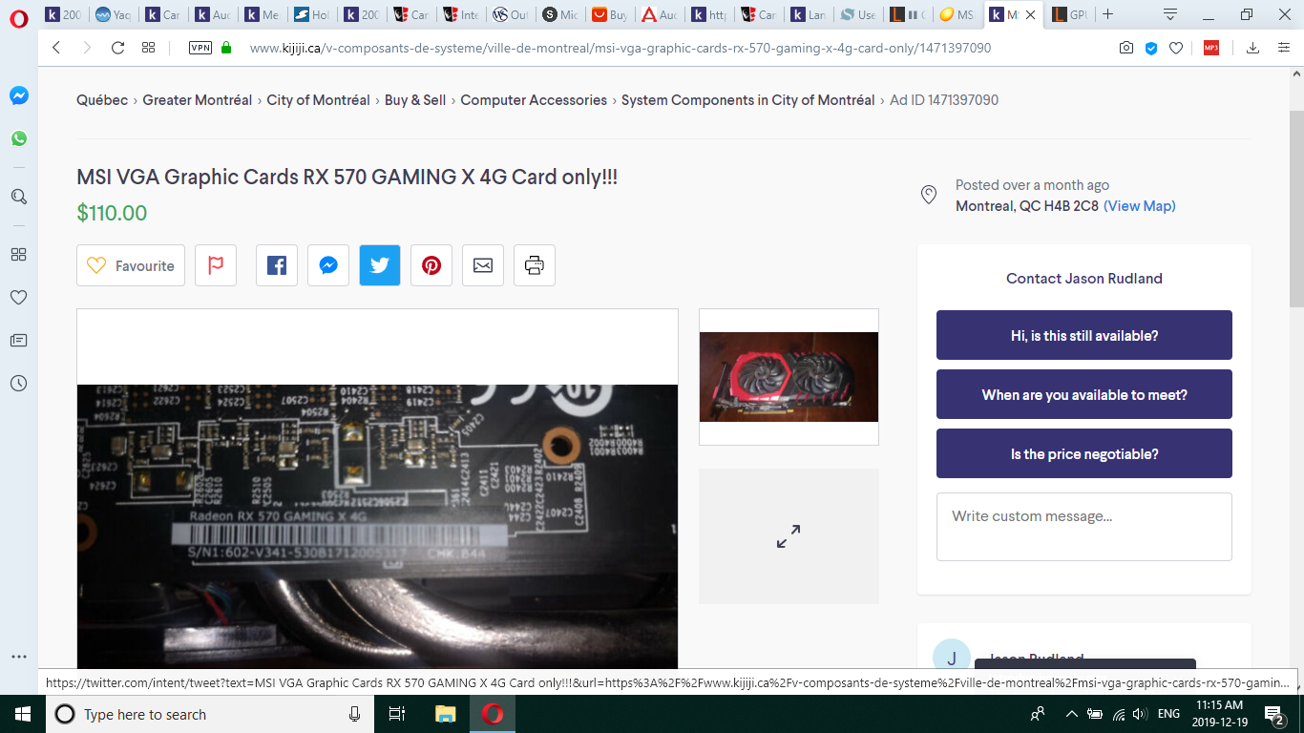1304x733 pixels.
Task: Open search panel in Opera sidebar
Action: coord(19,197)
